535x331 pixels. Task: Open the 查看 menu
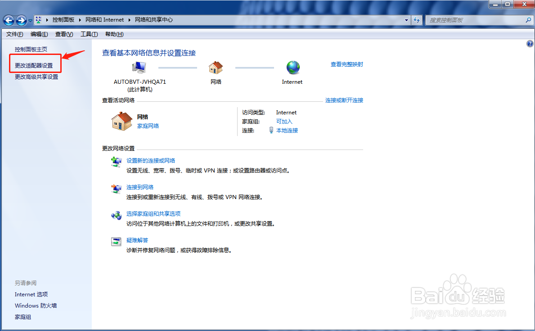[x=63, y=34]
